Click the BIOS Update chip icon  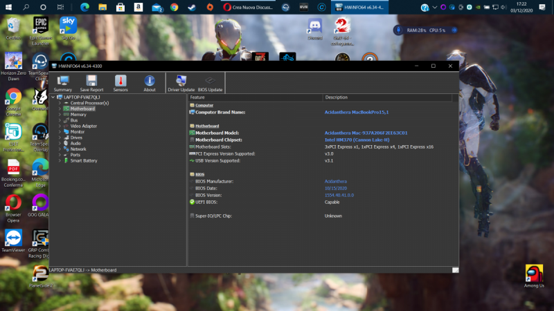210,82
